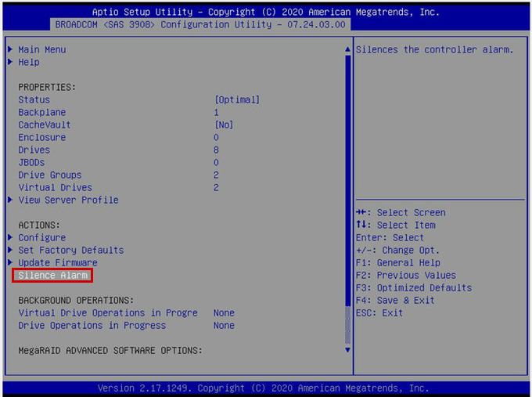The image size is (532, 397).
Task: Click the highlighted Silence Alarm option
Action: click(x=52, y=275)
